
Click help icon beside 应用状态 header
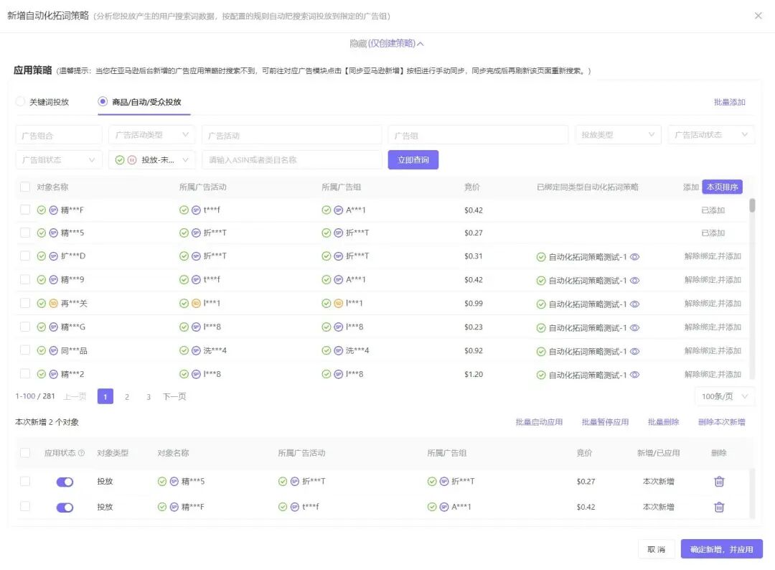click(x=82, y=453)
